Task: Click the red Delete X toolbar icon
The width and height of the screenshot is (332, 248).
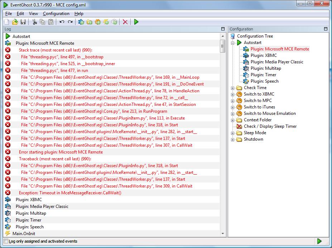Action: (x=125, y=22)
